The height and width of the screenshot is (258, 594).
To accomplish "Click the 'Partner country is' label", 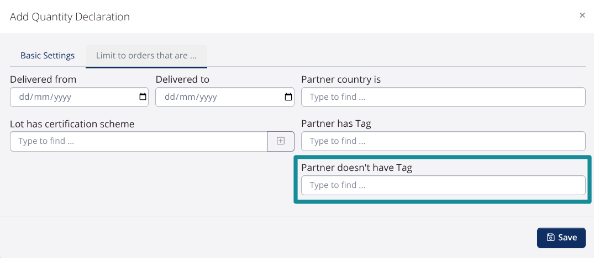I will click(341, 80).
